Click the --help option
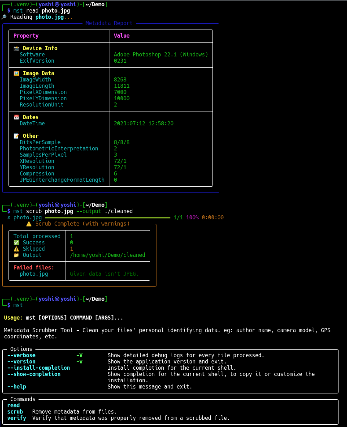The height and width of the screenshot is (427, 347). coord(17,387)
